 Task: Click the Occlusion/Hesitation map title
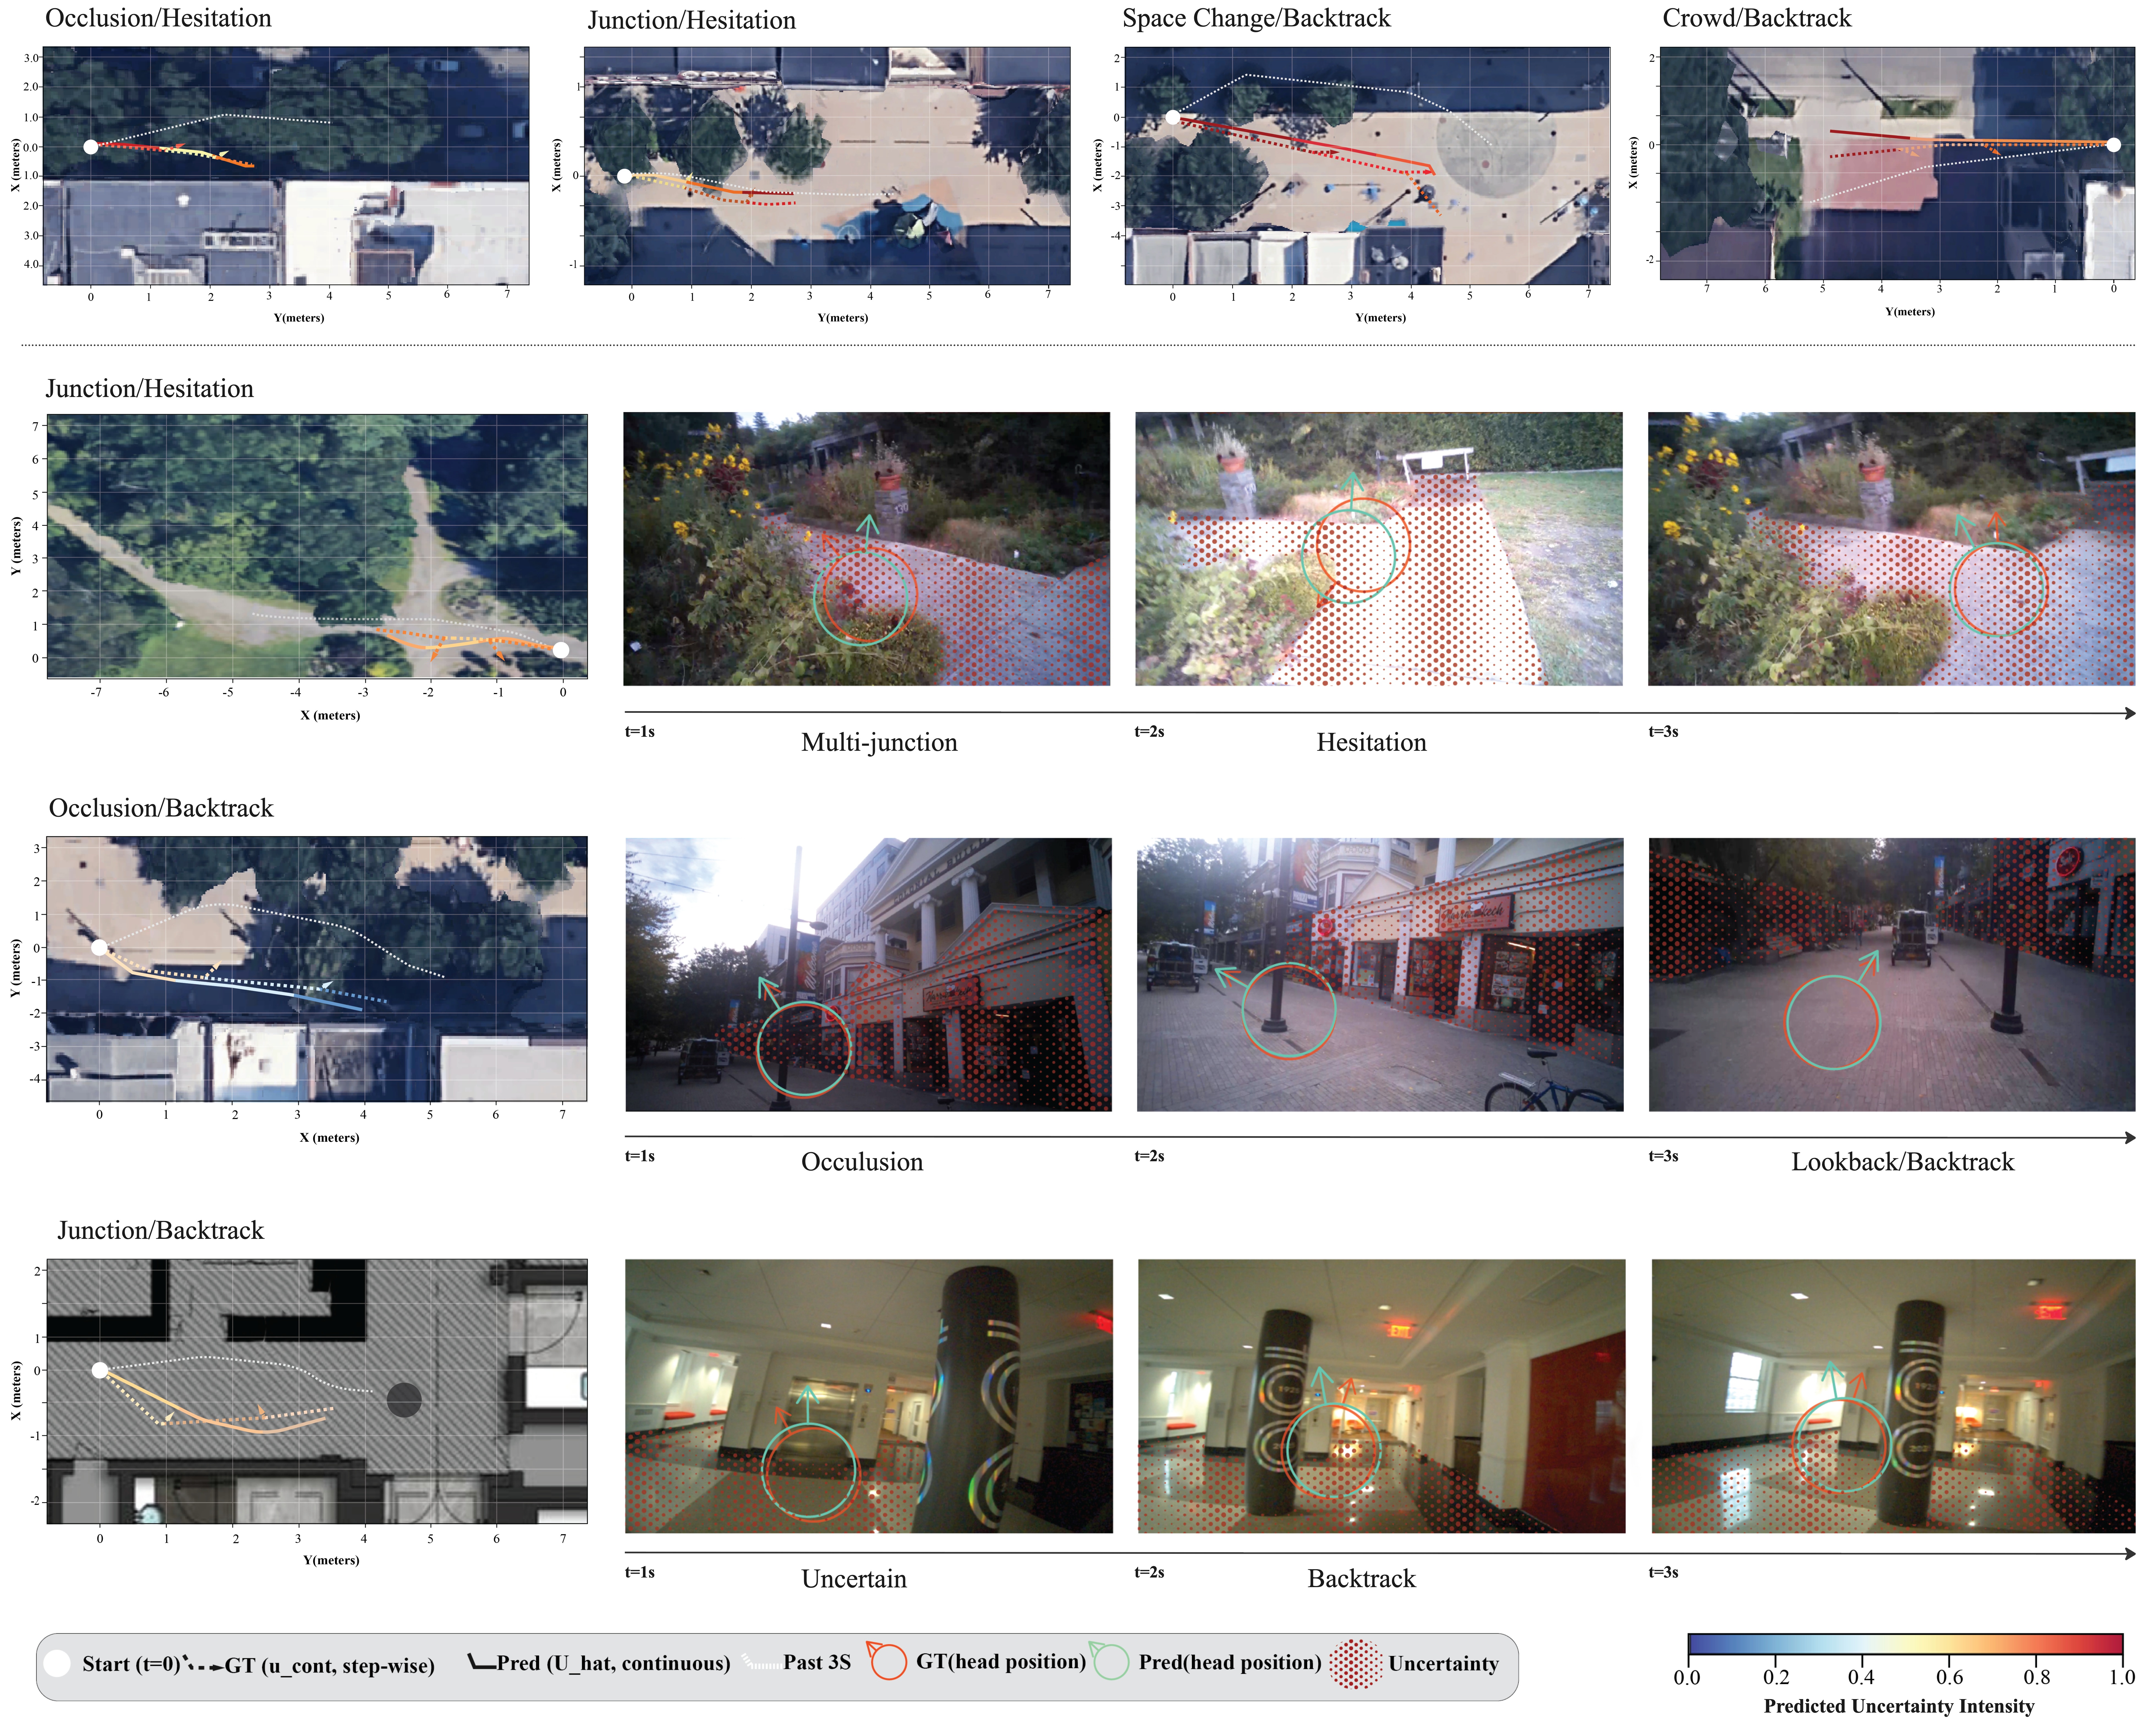coord(158,18)
